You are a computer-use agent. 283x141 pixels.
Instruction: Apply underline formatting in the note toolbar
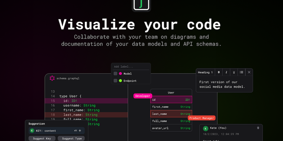[x=234, y=72]
